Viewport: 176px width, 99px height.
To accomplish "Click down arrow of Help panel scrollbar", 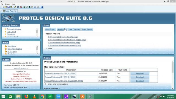I will coord(37,53).
